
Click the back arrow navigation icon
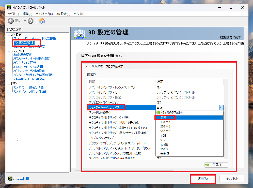pyautogui.click(x=11, y=21)
